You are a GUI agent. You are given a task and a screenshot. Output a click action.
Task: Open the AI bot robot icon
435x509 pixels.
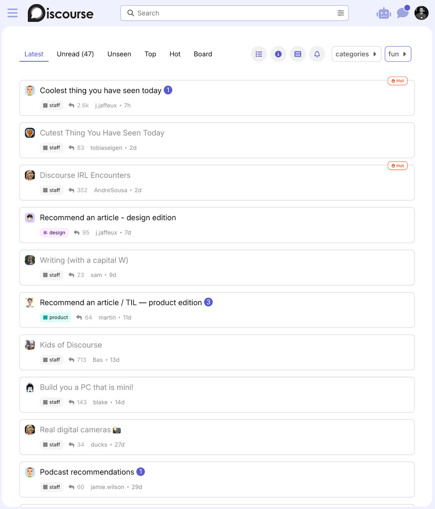click(x=383, y=13)
